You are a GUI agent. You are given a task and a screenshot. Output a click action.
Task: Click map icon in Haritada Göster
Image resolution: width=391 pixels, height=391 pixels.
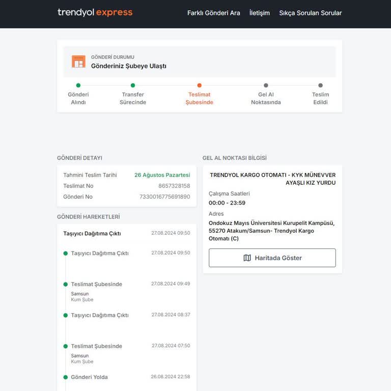pyautogui.click(x=247, y=258)
